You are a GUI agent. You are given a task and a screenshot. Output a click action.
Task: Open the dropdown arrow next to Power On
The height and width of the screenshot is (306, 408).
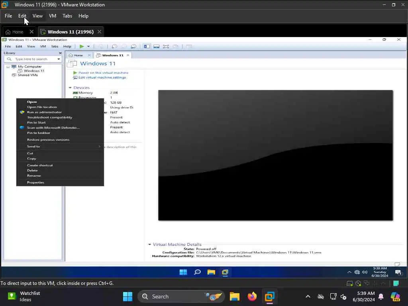(88, 46)
